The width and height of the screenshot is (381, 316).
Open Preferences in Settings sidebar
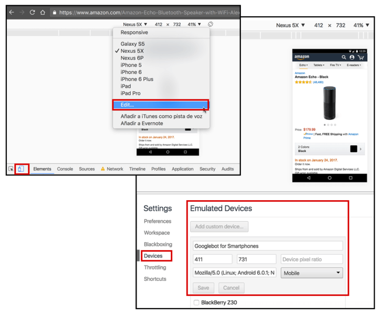(158, 221)
